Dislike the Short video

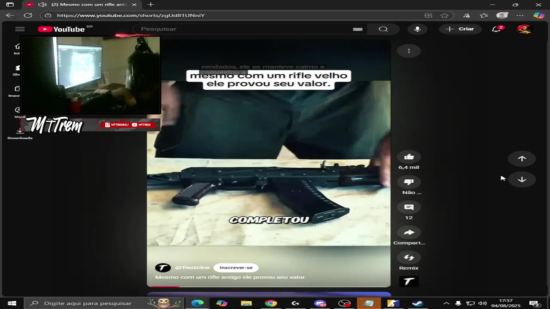pyautogui.click(x=409, y=182)
